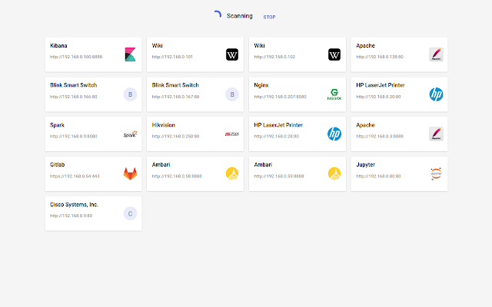Open link http://192.168.0.102
The height and width of the screenshot is (307, 492).
(x=274, y=57)
